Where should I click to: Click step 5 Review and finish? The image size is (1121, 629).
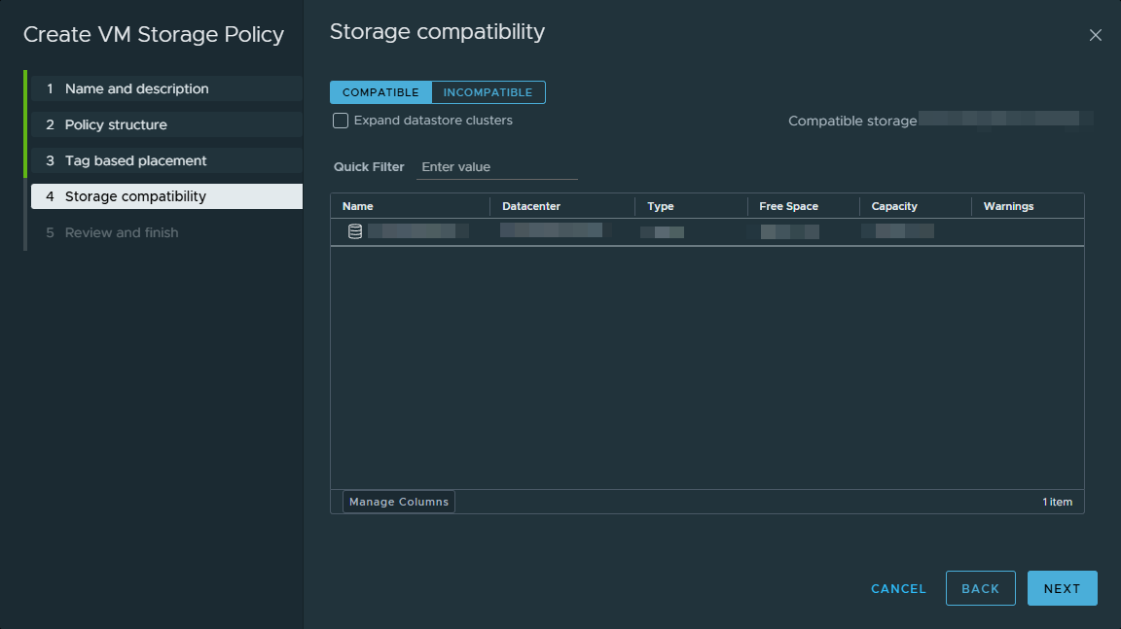122,232
